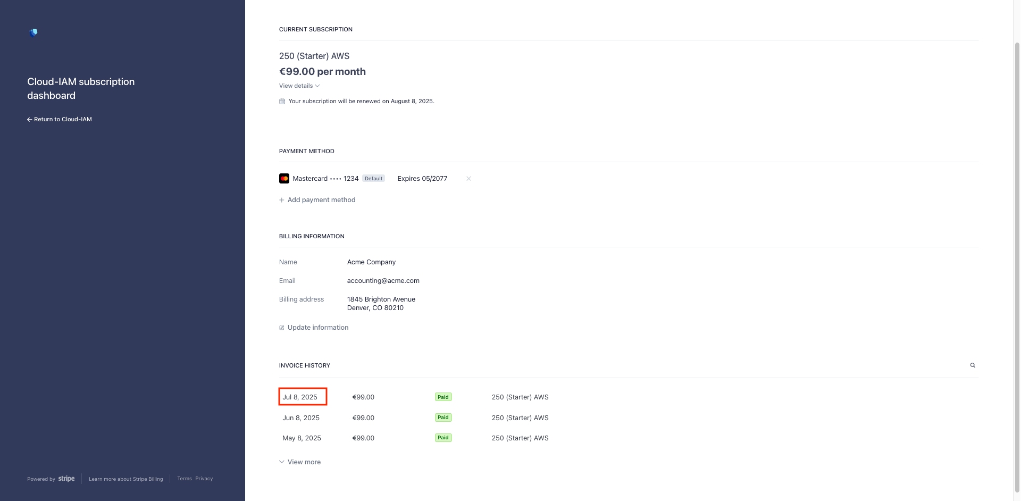Screen dimensions: 1021x501
Task: Remove the Mastercard payment method with X
Action: coord(468,179)
